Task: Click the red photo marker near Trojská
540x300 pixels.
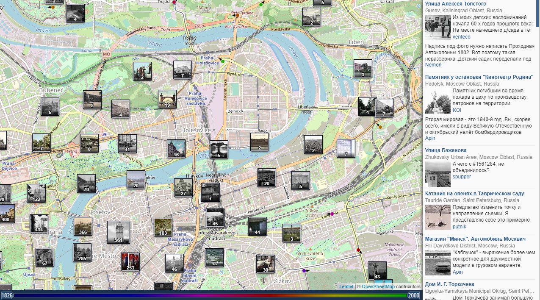Action: pos(174,2)
